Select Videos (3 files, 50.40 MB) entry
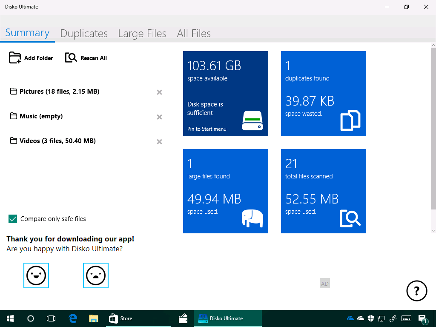The image size is (436, 327). tap(57, 141)
